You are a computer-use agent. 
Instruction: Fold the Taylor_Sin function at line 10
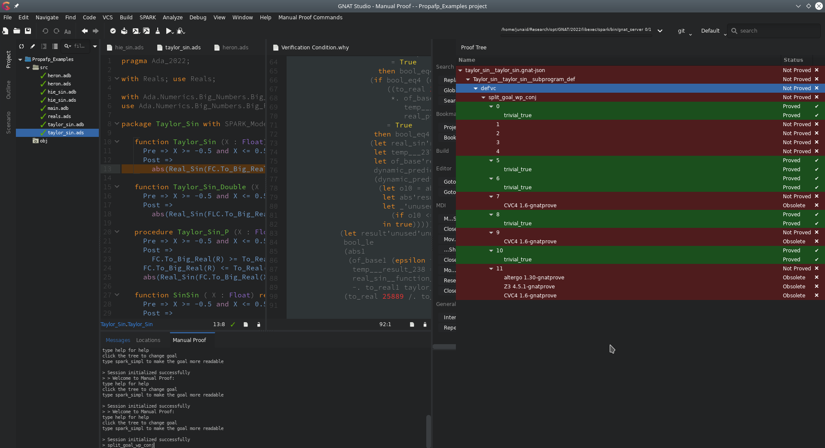tap(117, 142)
